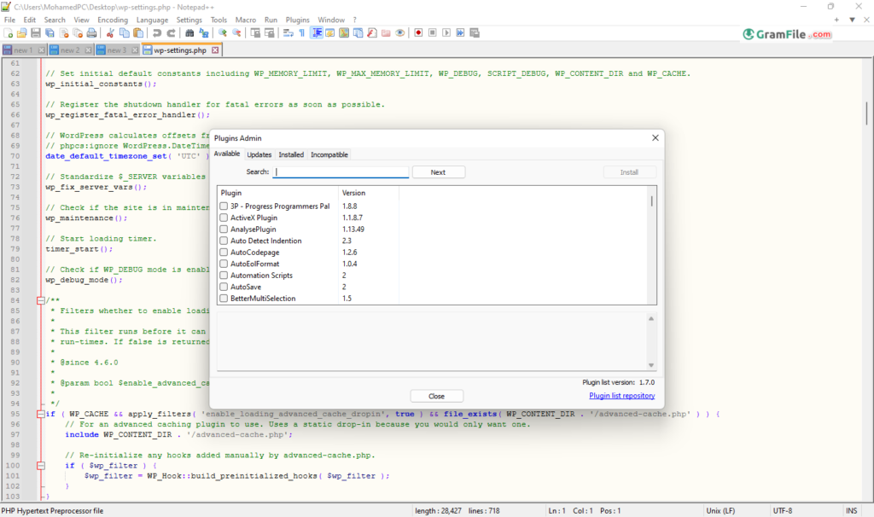Click inside the plugin Search field
Image resolution: width=874 pixels, height=517 pixels.
tap(340, 171)
